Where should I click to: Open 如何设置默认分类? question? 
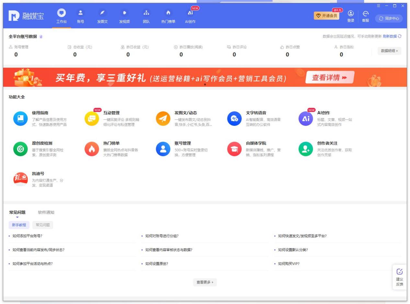pyautogui.click(x=293, y=250)
